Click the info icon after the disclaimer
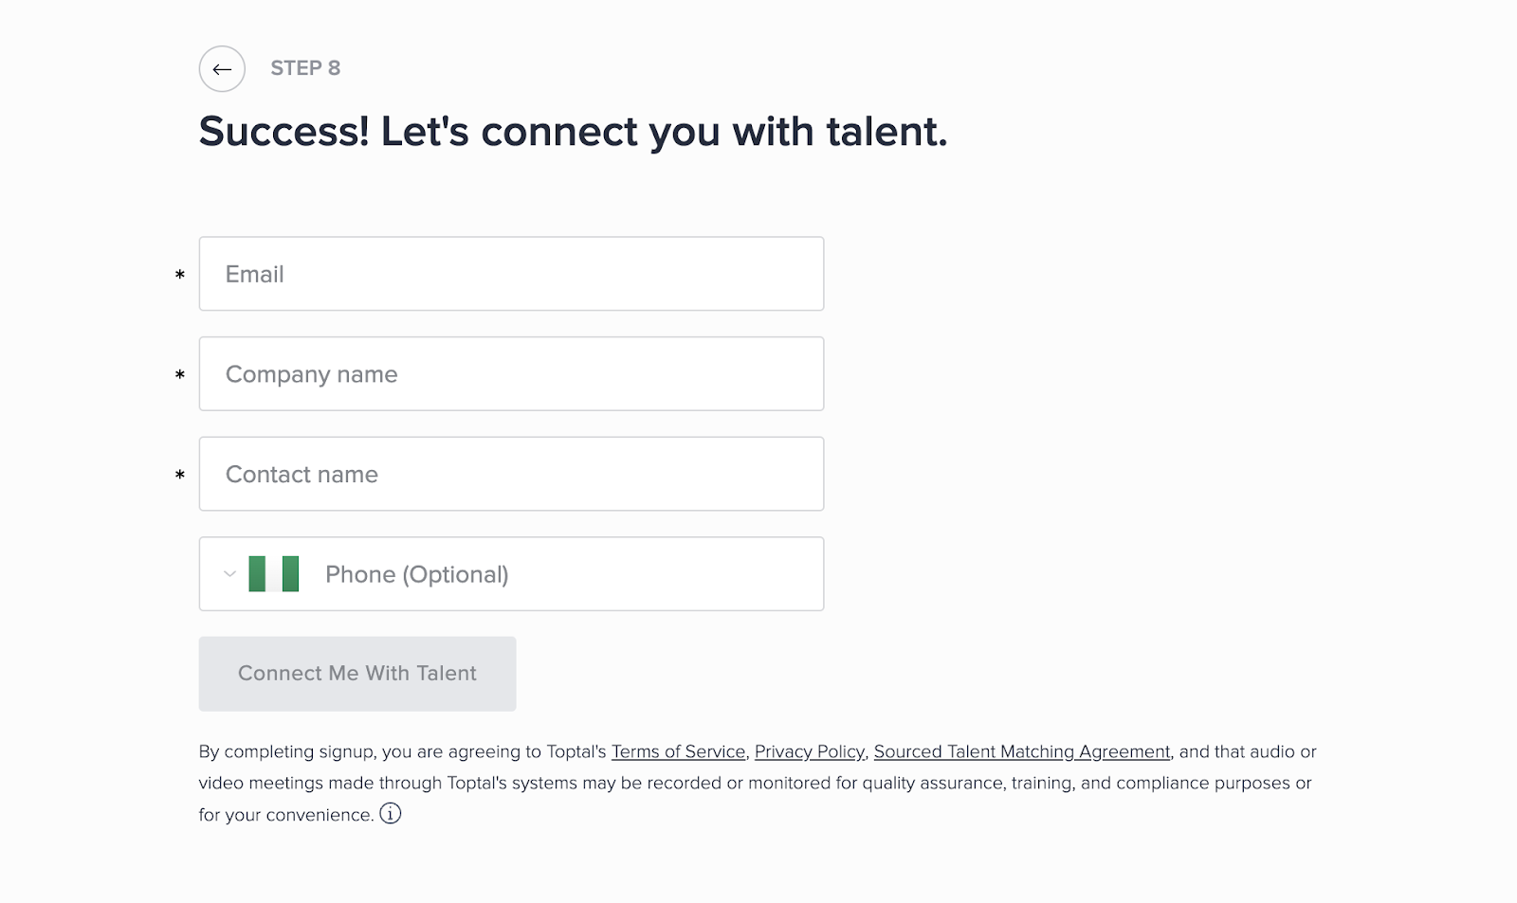This screenshot has height=903, width=1517. (x=391, y=814)
